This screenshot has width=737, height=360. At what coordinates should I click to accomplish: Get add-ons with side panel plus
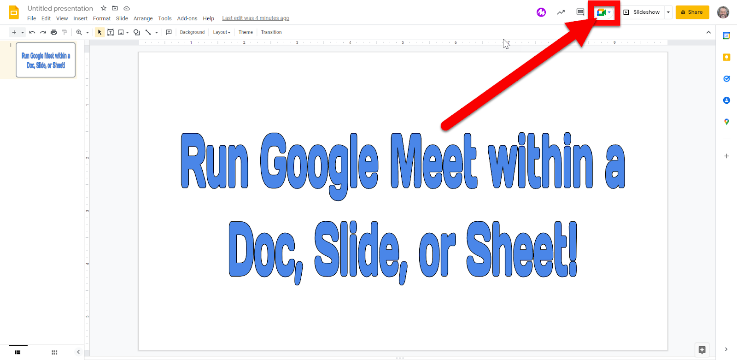(726, 156)
